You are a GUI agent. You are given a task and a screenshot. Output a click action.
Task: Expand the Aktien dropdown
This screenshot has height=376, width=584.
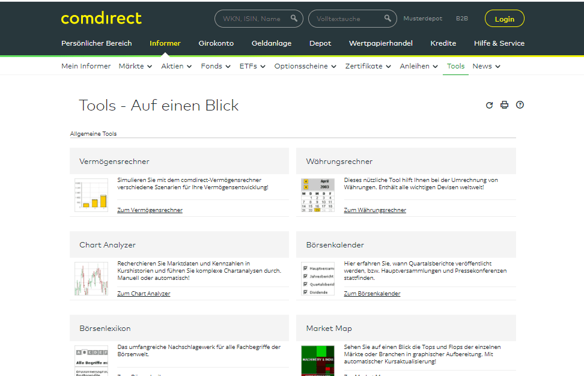[176, 66]
